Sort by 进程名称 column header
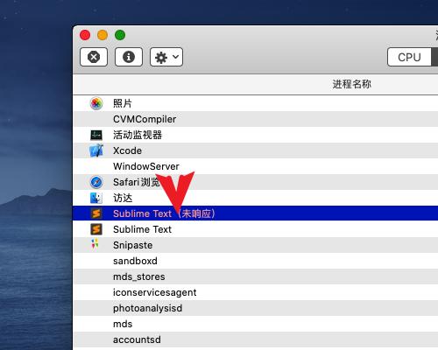This screenshot has width=438, height=350. 351,84
